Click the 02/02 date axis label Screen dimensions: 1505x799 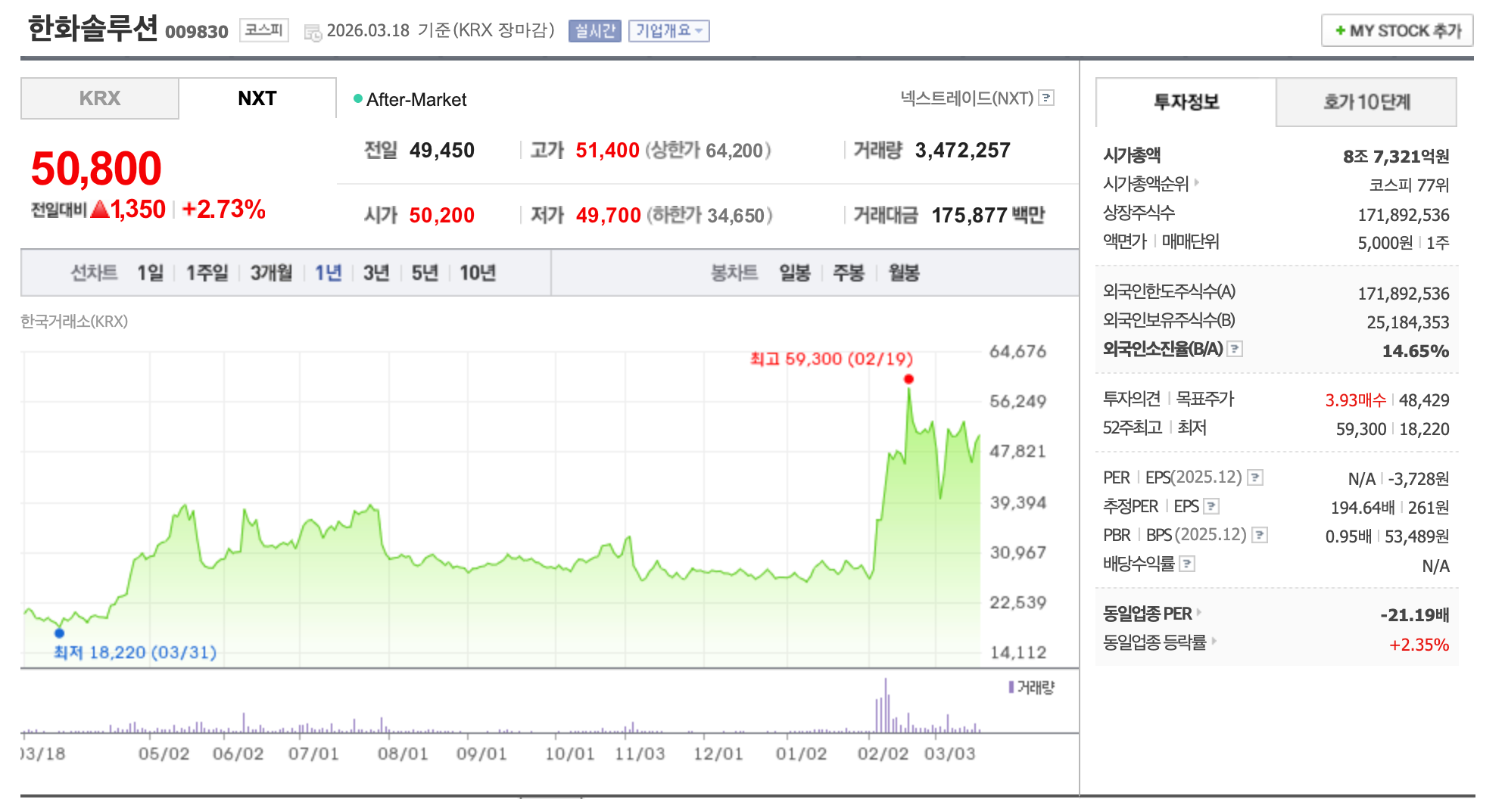click(x=883, y=754)
